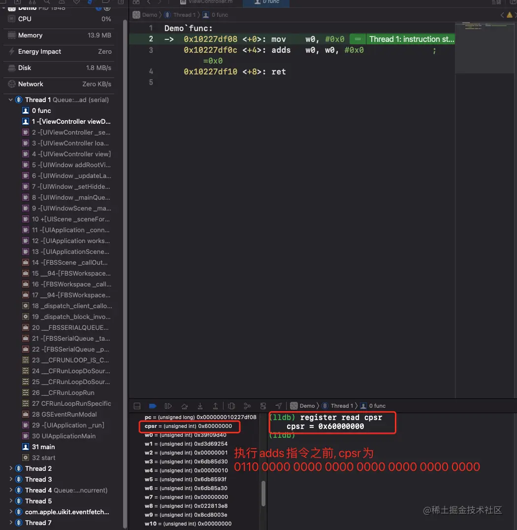Image resolution: width=517 pixels, height=530 pixels.
Task: Click line 4 gutter beside ret instruction
Action: pyautogui.click(x=151, y=71)
